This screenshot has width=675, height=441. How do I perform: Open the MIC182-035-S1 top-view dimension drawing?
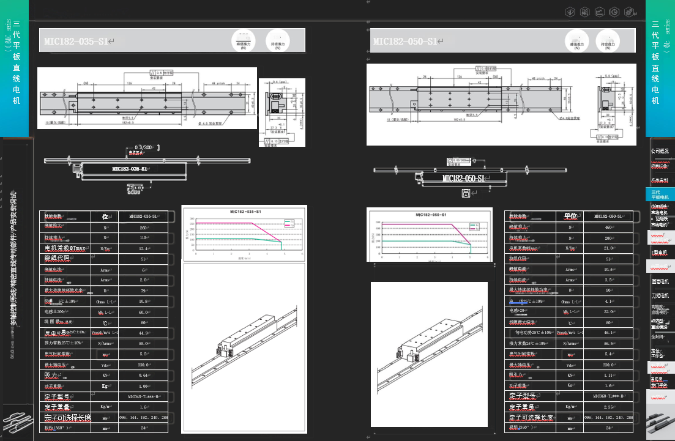[x=147, y=98]
